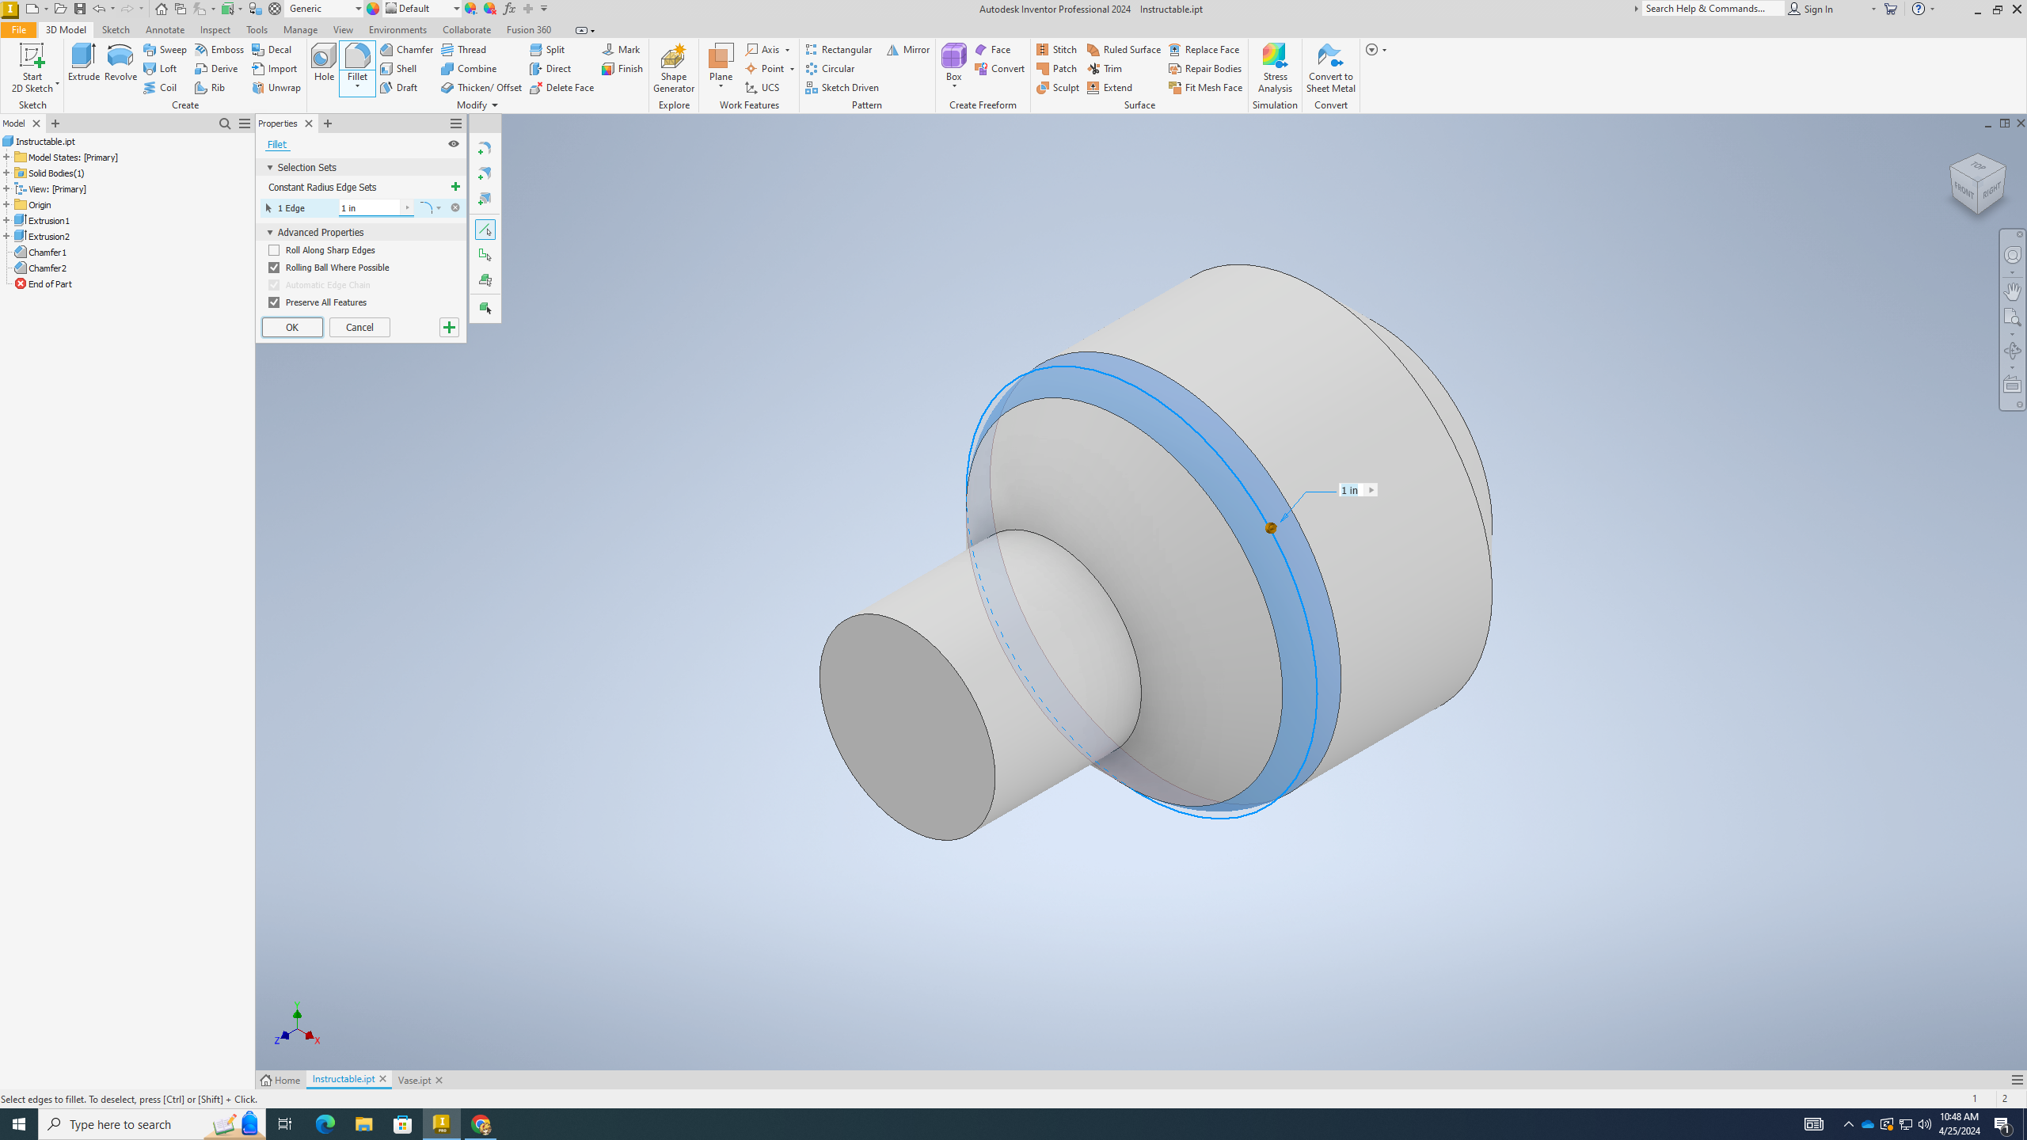Screen dimensions: 2027x1140
Task: Click the appearance color wheel icon
Action: click(x=373, y=9)
